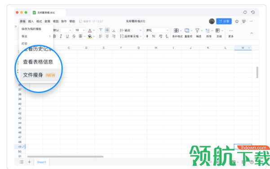Select the 无标题表格 document tab
Image resolution: width=270 pixels, height=169 pixels.
point(48,13)
